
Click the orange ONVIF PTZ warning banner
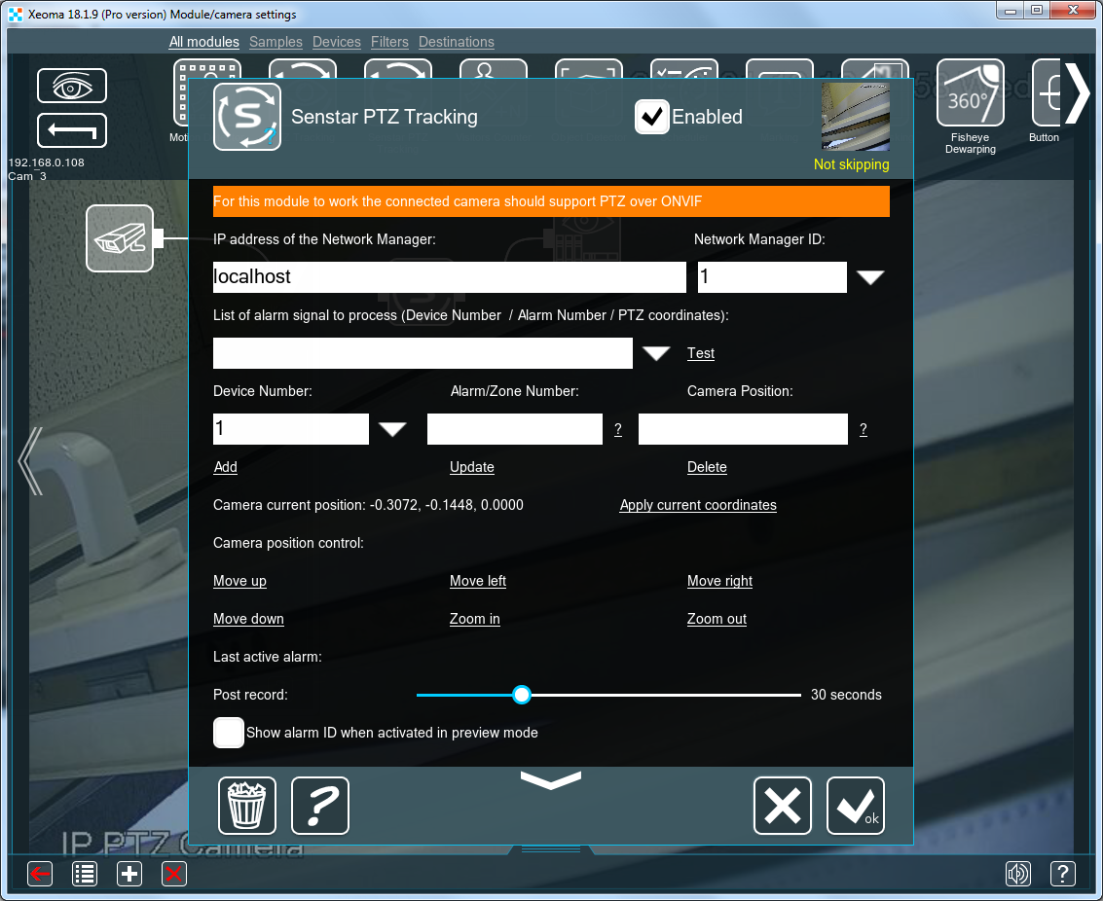[x=551, y=201]
